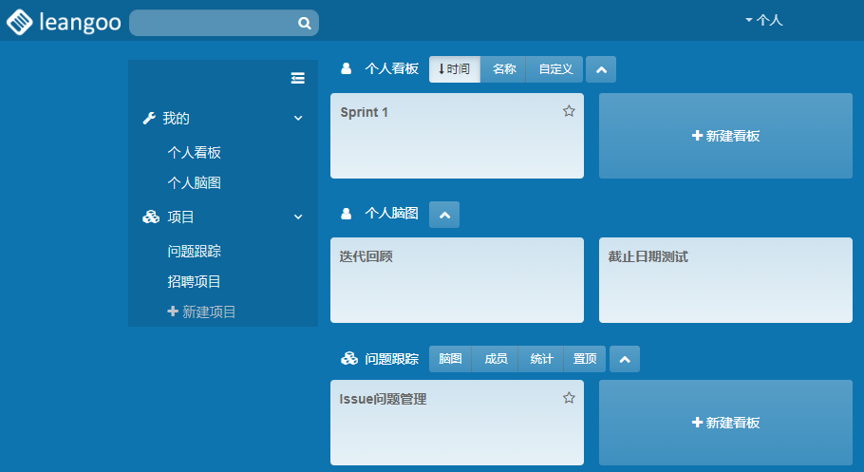Viewport: 864px width, 472px height.
Task: Star the Issue问题管理 board
Action: click(x=569, y=398)
